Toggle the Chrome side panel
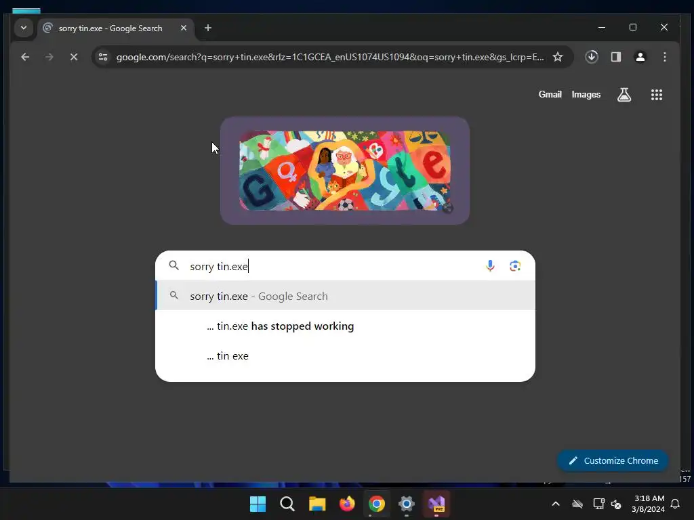694x520 pixels. tap(616, 57)
